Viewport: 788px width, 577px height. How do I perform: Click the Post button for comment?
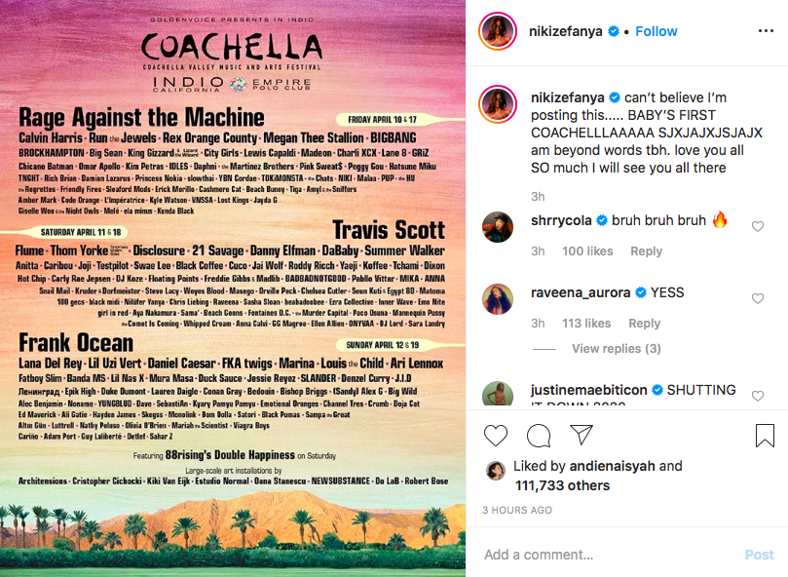click(x=759, y=555)
